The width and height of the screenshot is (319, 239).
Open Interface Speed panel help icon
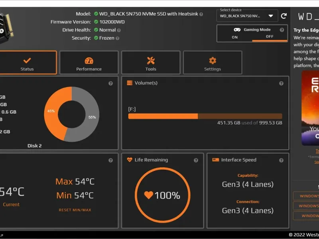pyautogui.click(x=281, y=161)
